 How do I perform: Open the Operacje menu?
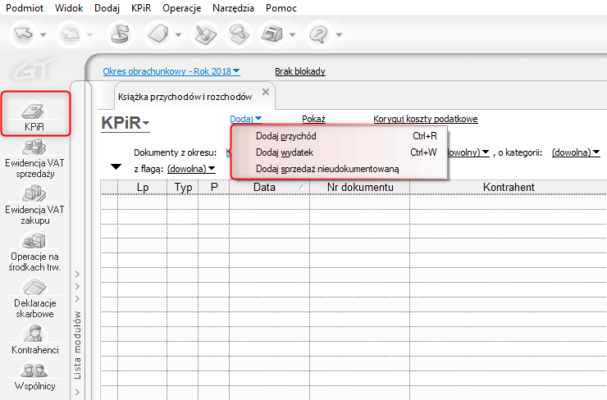click(181, 7)
